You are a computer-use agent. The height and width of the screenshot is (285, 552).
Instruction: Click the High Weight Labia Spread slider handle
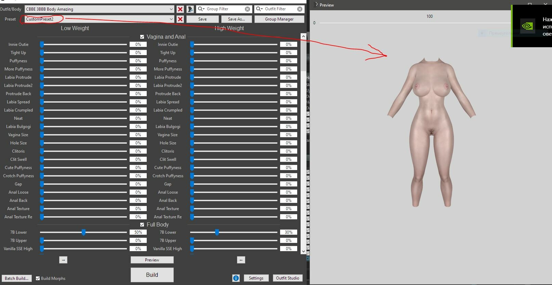(192, 102)
